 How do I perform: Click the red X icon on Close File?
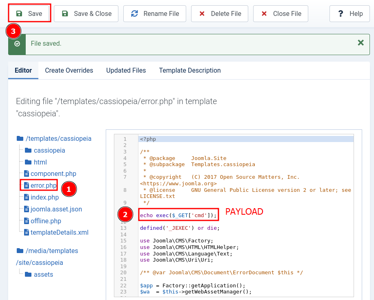264,13
